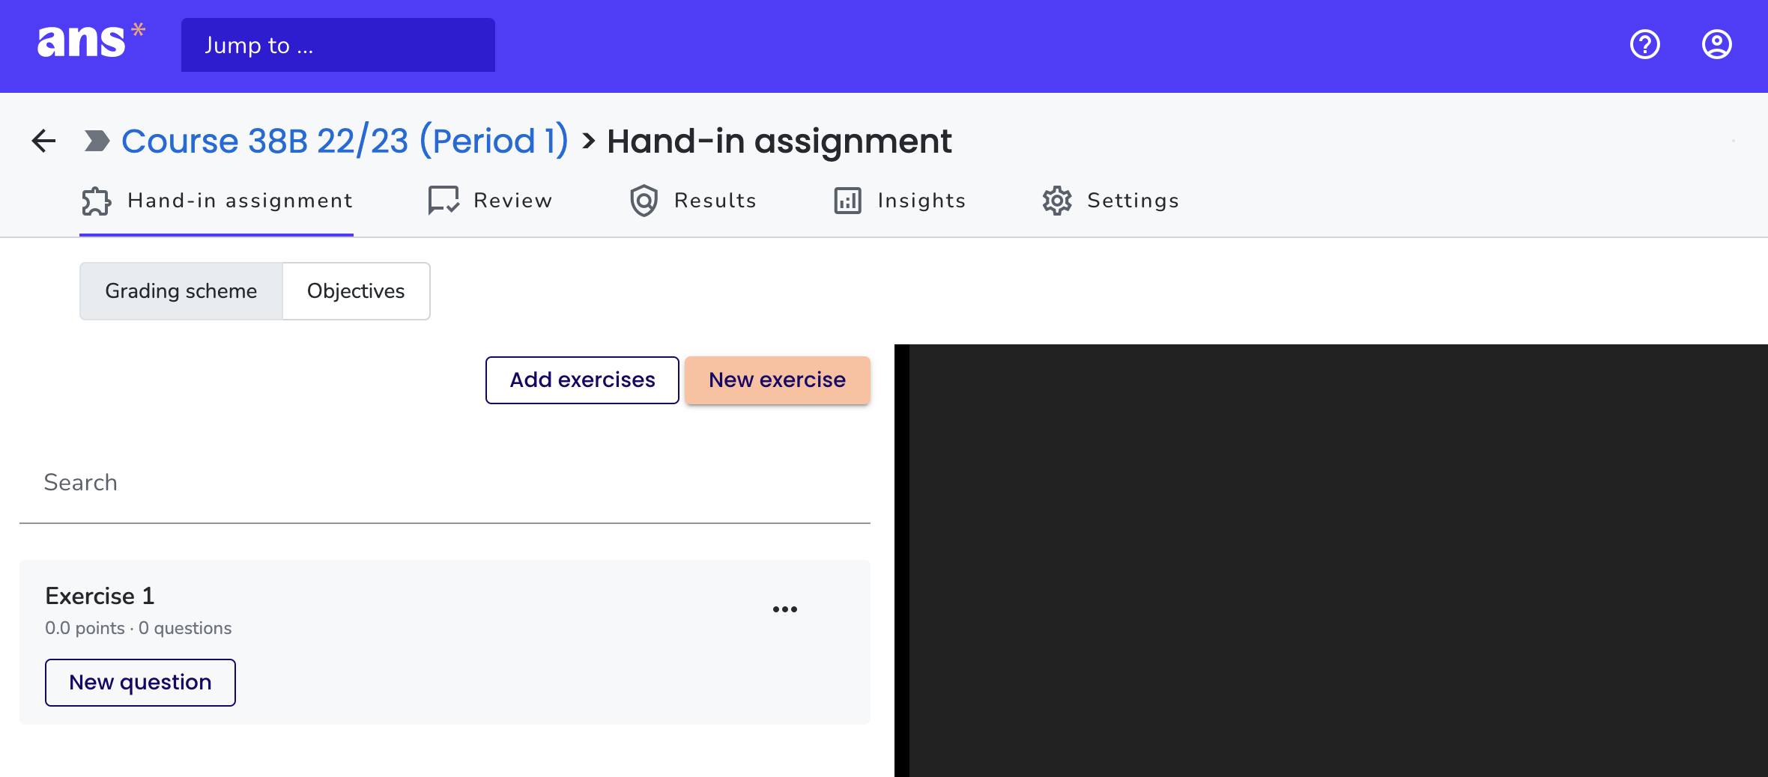
Task: Click the ans logo in the top bar
Action: 85,43
